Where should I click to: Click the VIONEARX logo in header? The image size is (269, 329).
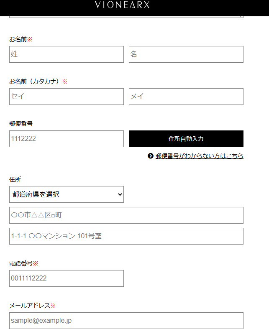tap(122, 5)
